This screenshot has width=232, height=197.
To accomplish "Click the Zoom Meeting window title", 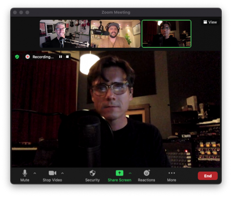I will coord(116,12).
